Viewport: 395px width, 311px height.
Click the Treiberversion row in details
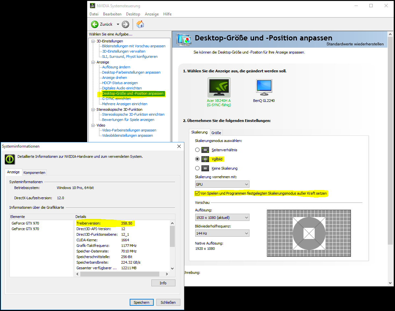click(122, 223)
